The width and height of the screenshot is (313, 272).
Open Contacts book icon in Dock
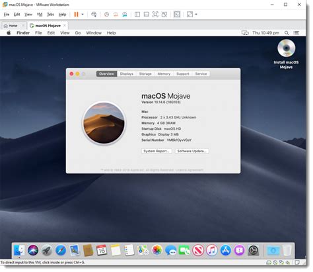point(88,250)
